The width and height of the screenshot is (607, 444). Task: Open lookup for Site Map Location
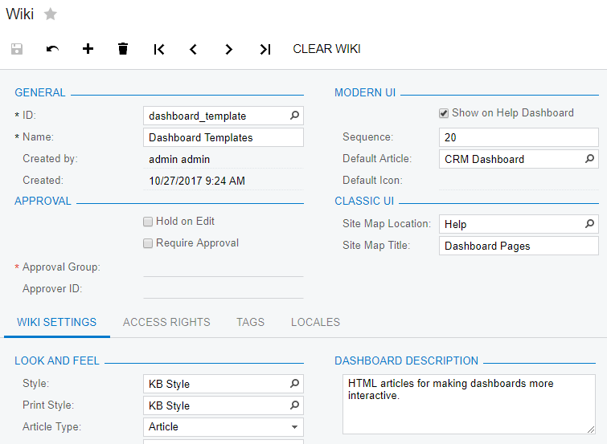tap(589, 223)
